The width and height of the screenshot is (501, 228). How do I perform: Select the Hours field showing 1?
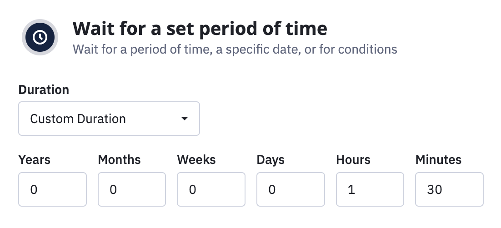click(370, 189)
